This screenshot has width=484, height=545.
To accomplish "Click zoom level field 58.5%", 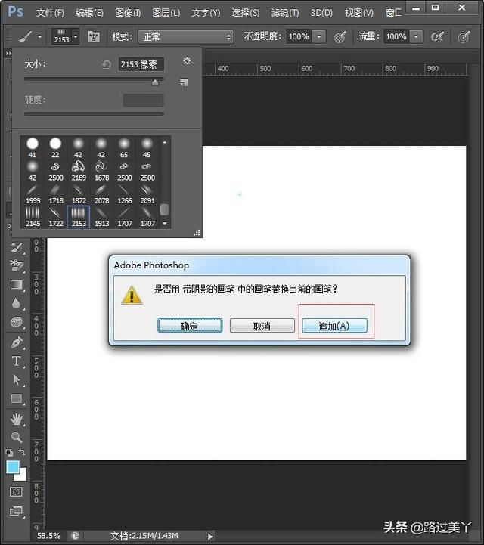I will pos(49,536).
